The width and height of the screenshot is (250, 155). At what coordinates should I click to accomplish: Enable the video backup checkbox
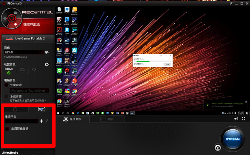point(7,129)
